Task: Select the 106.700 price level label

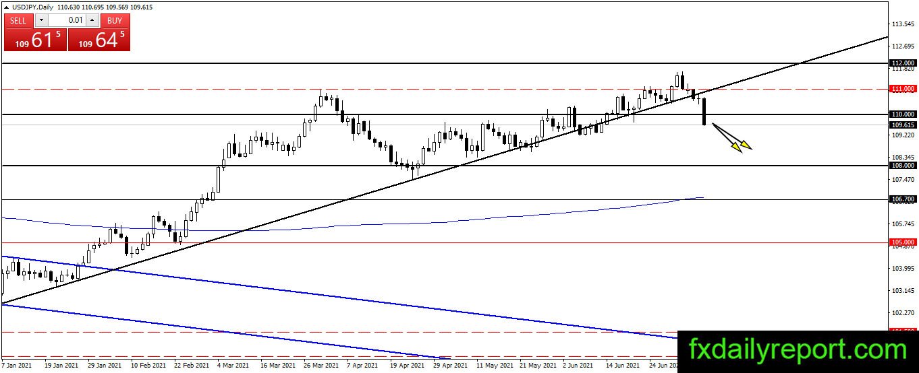Action: 903,199
